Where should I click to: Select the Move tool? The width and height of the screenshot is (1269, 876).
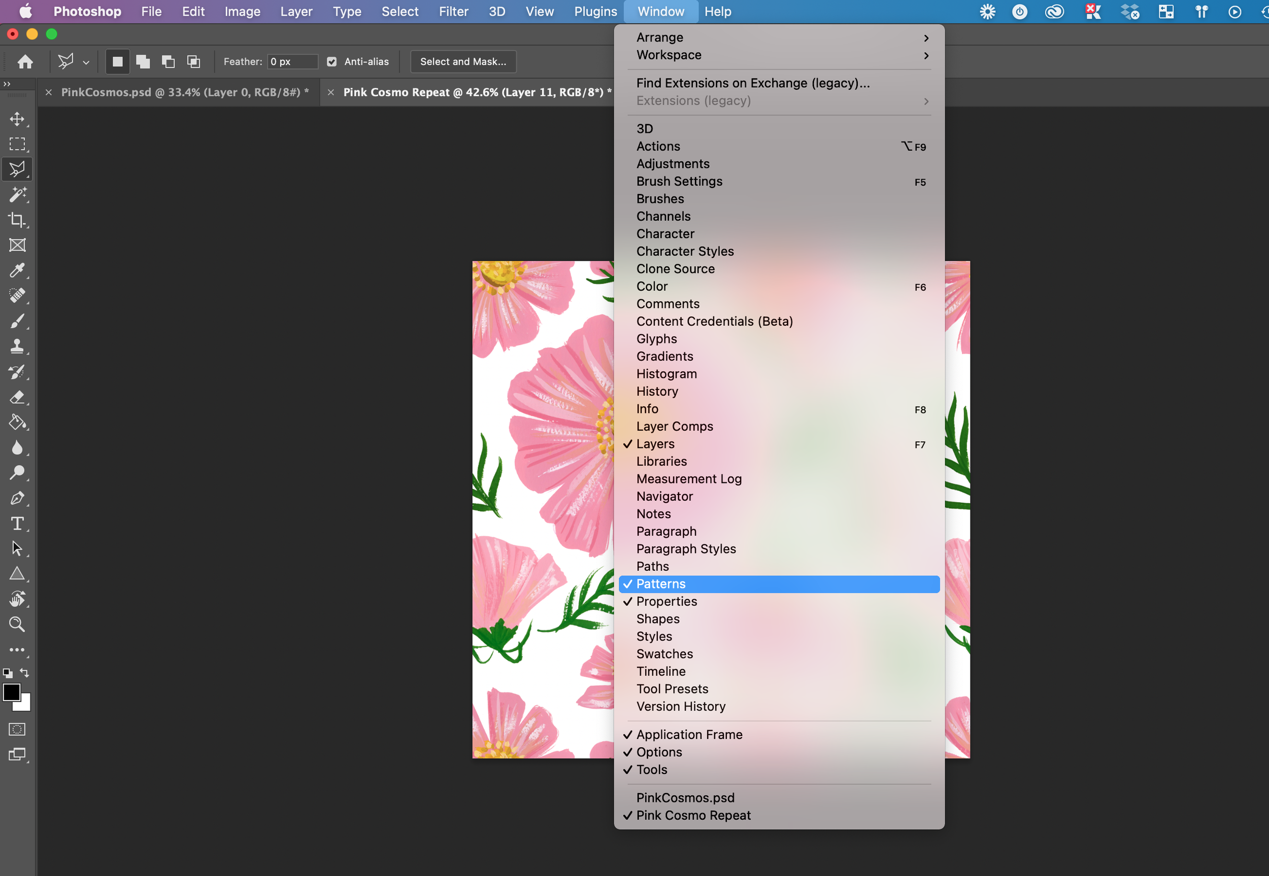pyautogui.click(x=17, y=119)
